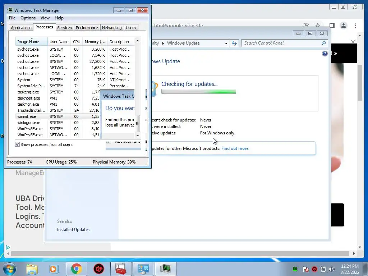Switch to the Applications tab
368x276 pixels.
point(21,28)
